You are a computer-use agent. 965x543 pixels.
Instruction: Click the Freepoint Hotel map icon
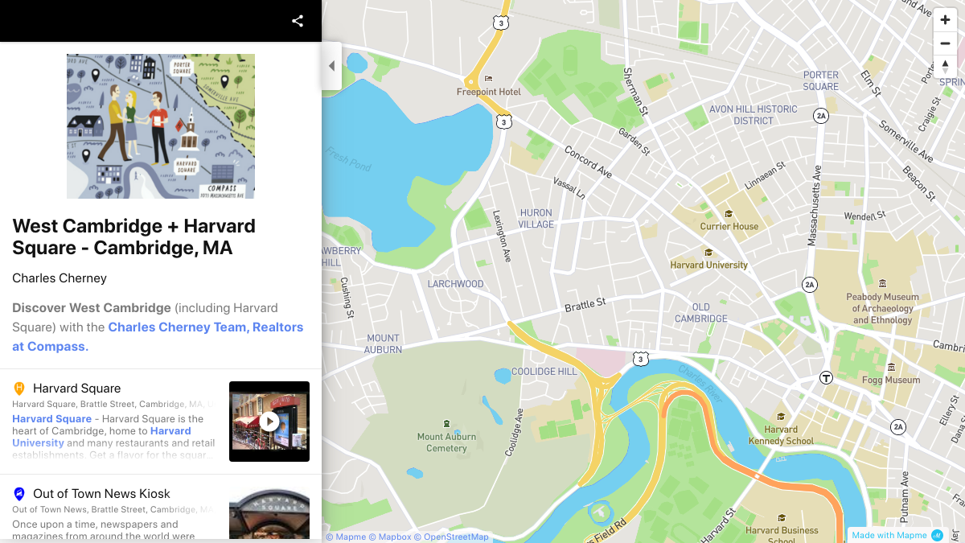489,79
